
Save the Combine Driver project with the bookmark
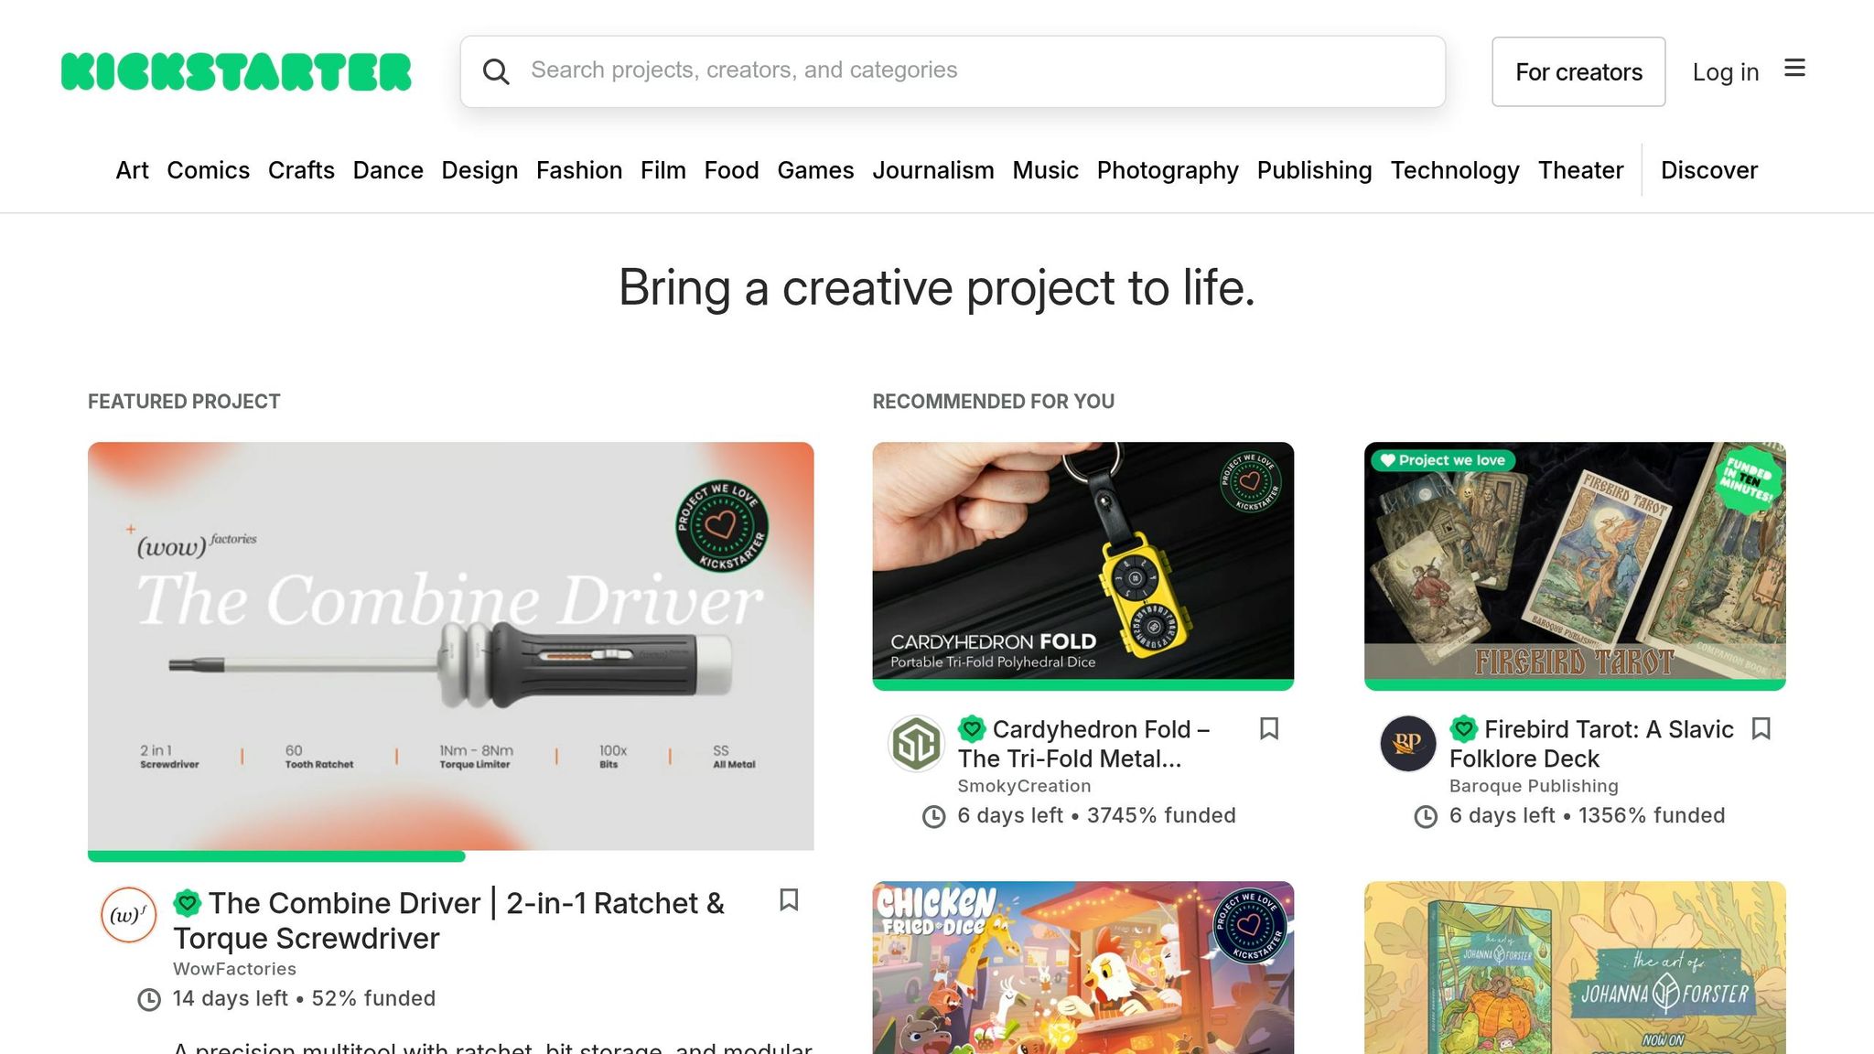[x=790, y=901]
